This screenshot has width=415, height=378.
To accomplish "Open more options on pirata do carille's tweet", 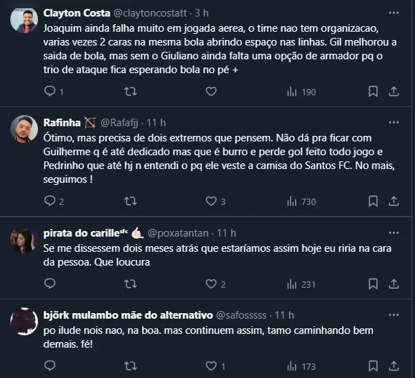I will pyautogui.click(x=393, y=232).
